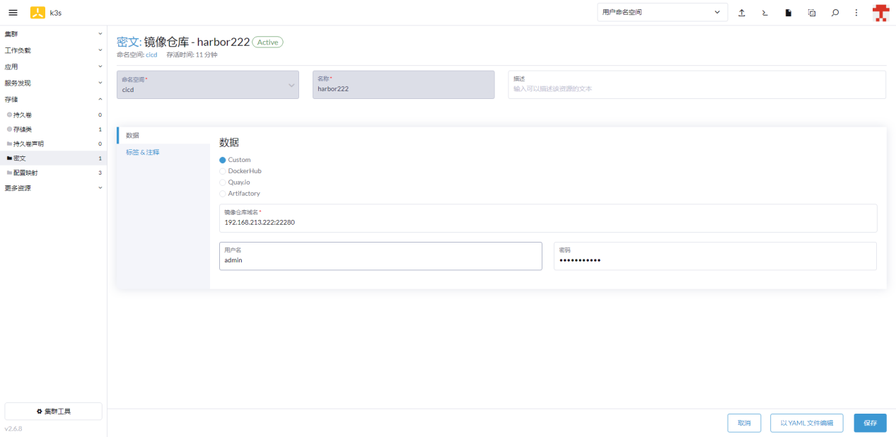Open the hamburger navigation menu
Screen dimensions: 896x437
coord(13,13)
